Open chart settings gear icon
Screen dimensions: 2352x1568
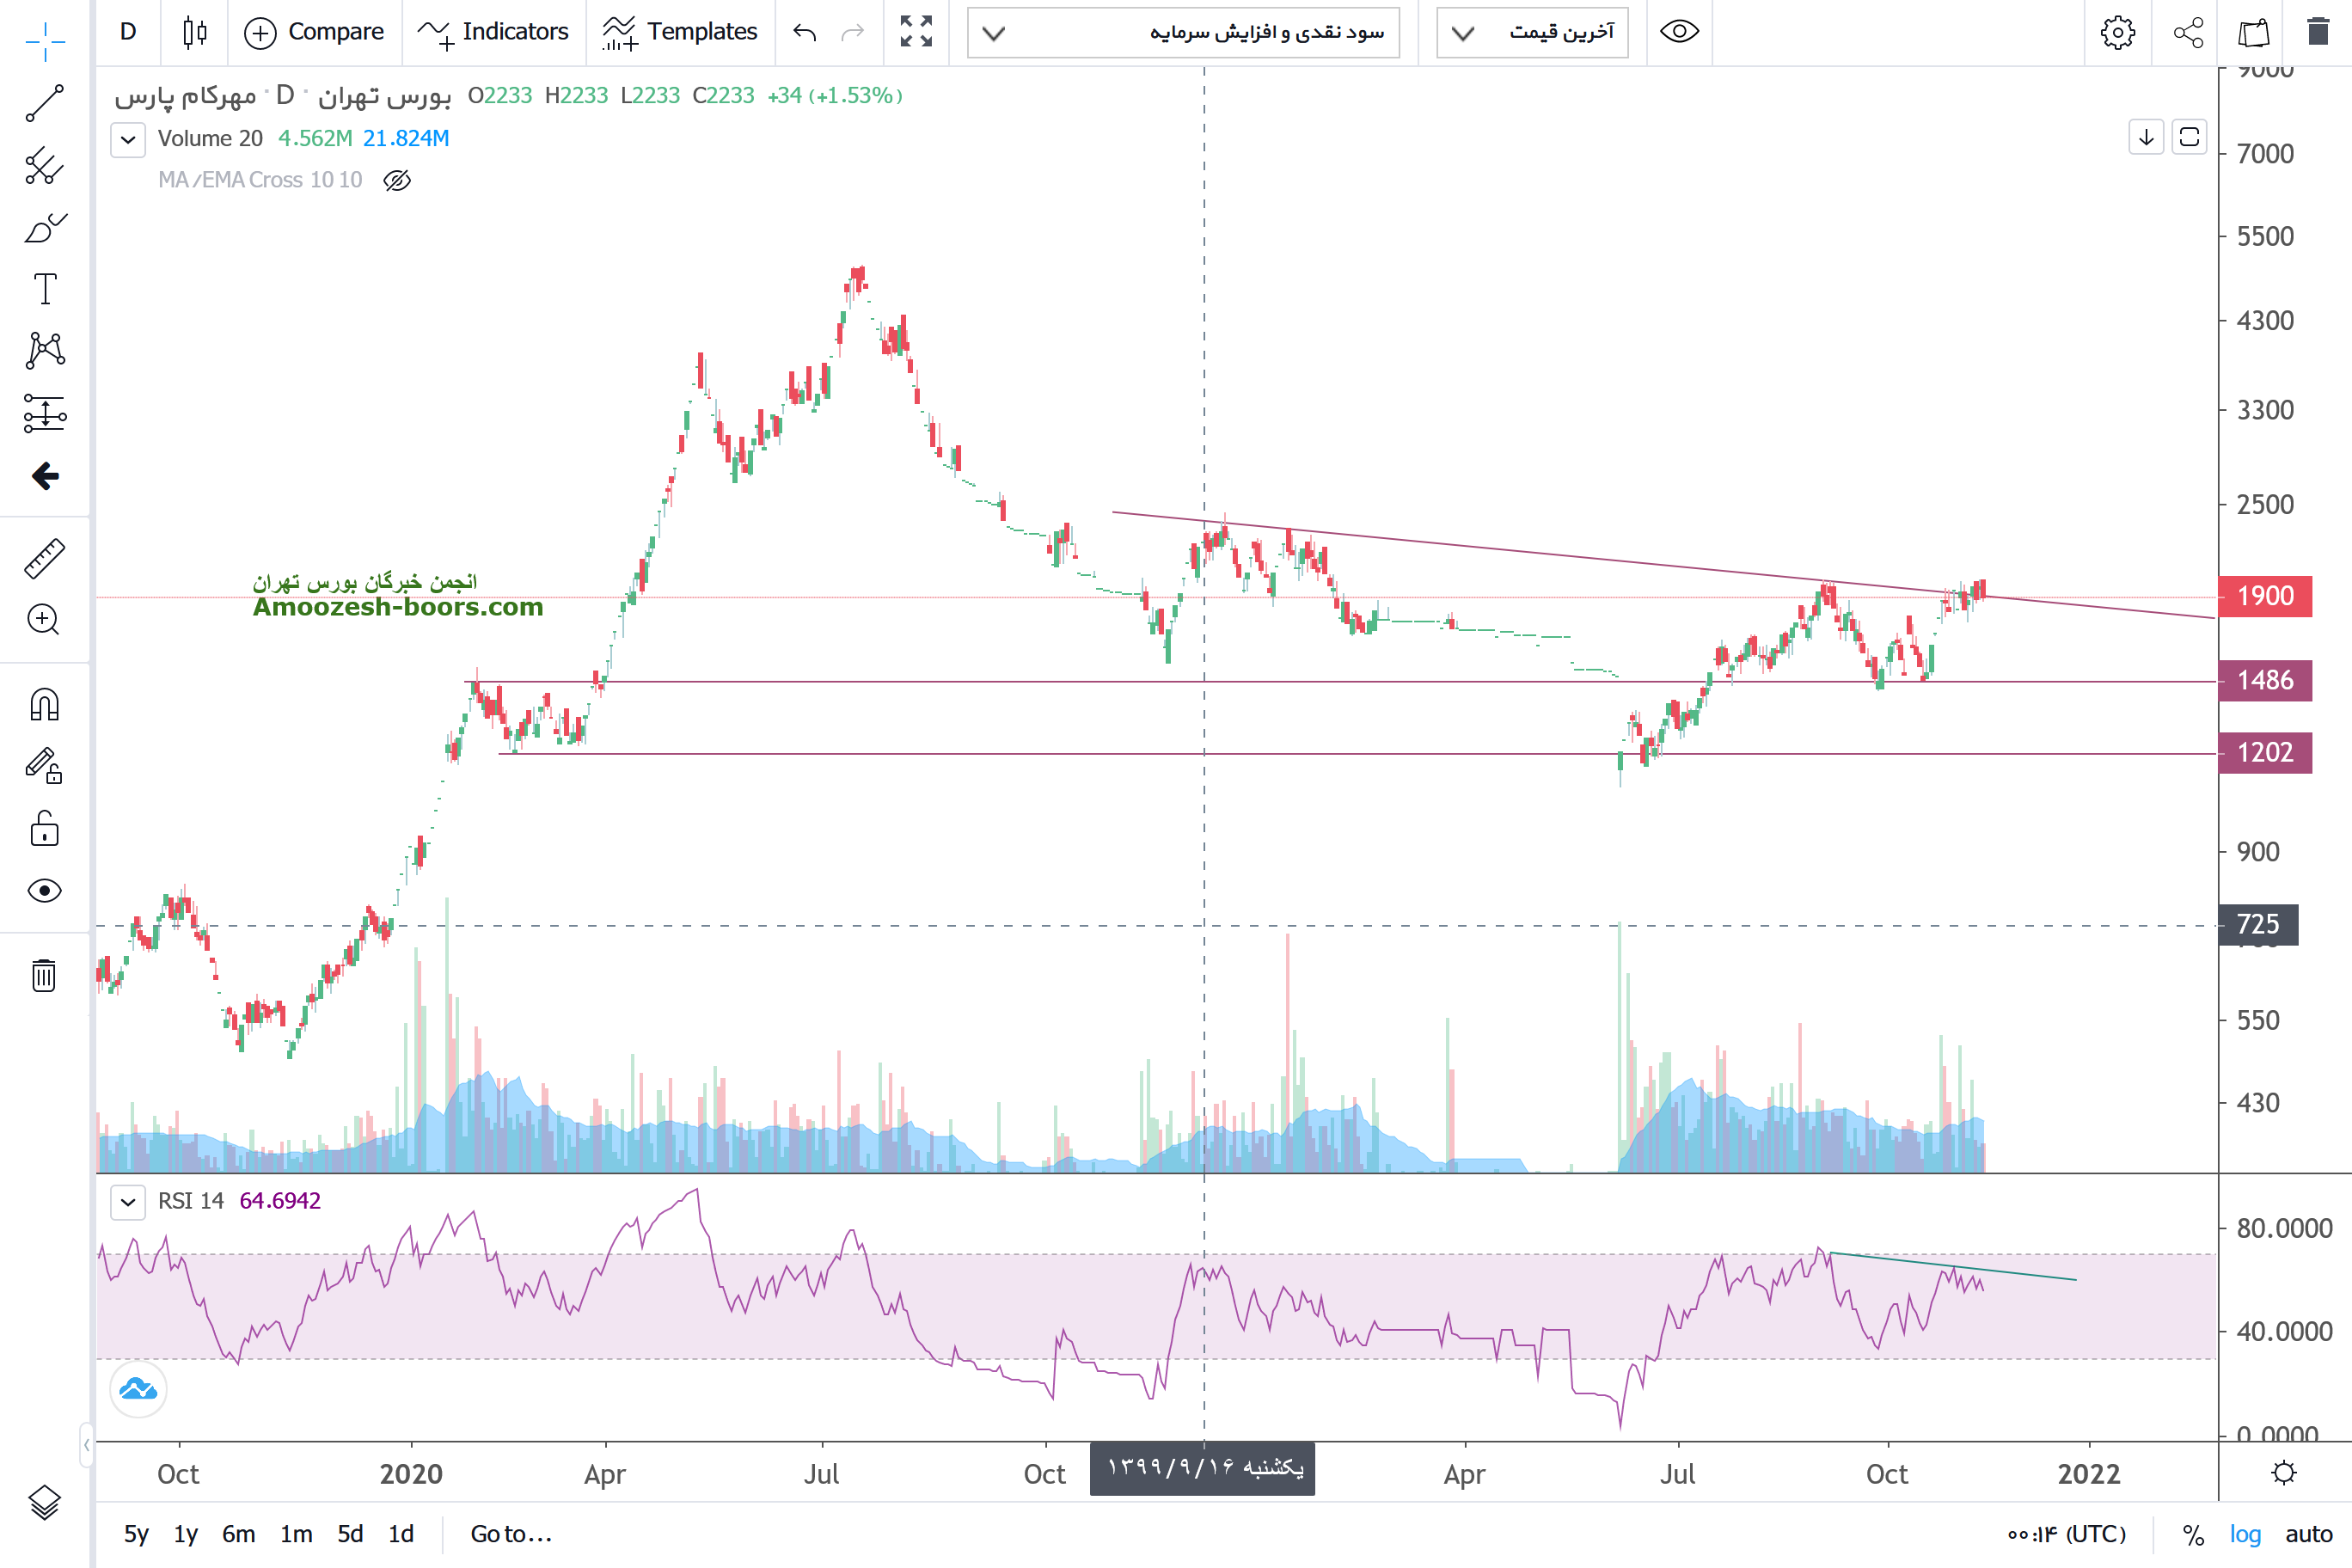[x=2117, y=32]
